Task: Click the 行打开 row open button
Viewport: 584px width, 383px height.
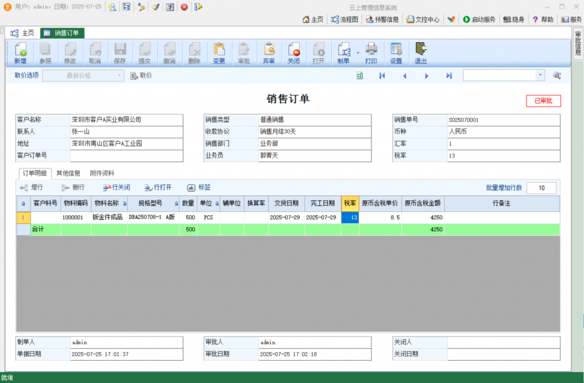Action: [159, 188]
